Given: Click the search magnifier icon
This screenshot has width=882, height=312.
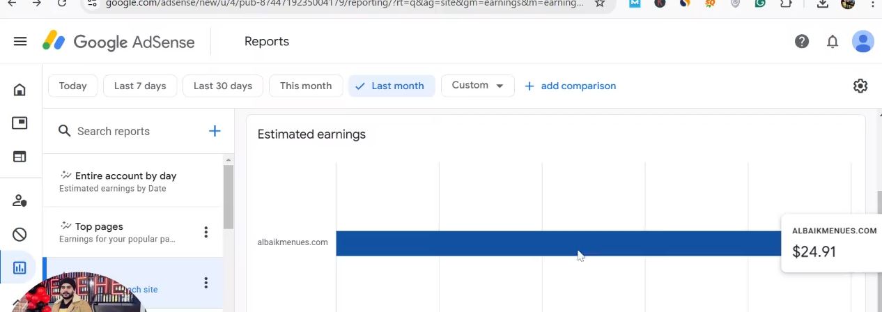Looking at the screenshot, I should point(65,131).
